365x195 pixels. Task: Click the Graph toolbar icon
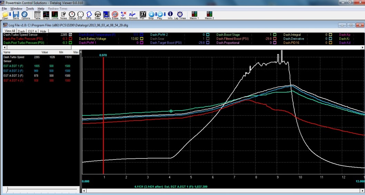point(46,15)
